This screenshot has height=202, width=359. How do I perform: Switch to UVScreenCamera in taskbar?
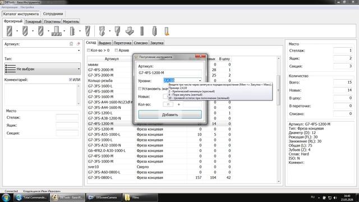[103, 198]
